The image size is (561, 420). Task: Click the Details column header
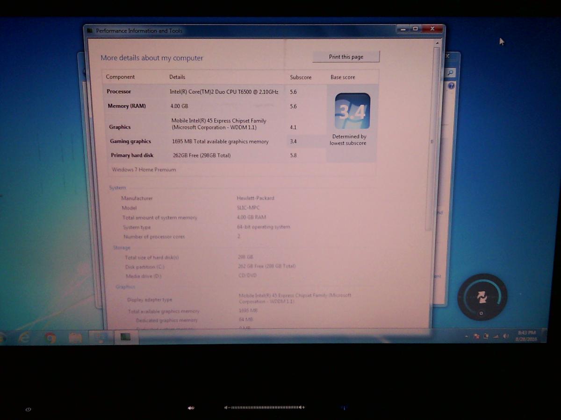[x=177, y=77]
